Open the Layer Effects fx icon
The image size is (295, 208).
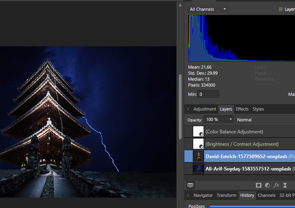pyautogui.click(x=276, y=185)
